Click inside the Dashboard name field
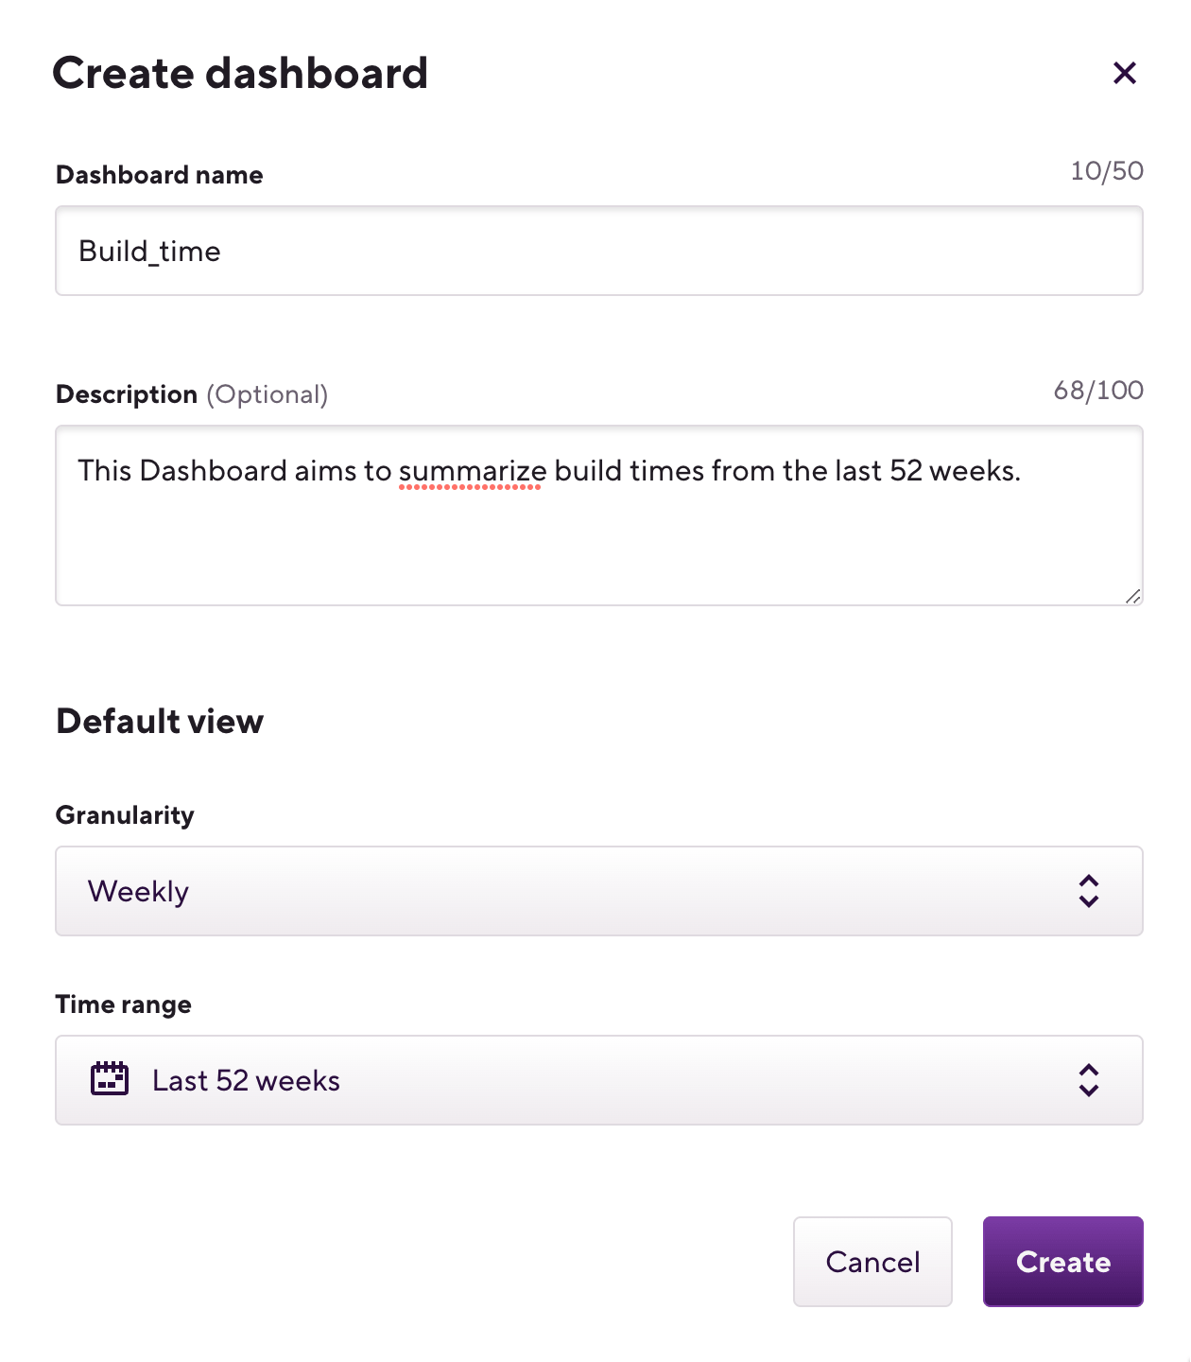This screenshot has width=1191, height=1362. tap(598, 251)
